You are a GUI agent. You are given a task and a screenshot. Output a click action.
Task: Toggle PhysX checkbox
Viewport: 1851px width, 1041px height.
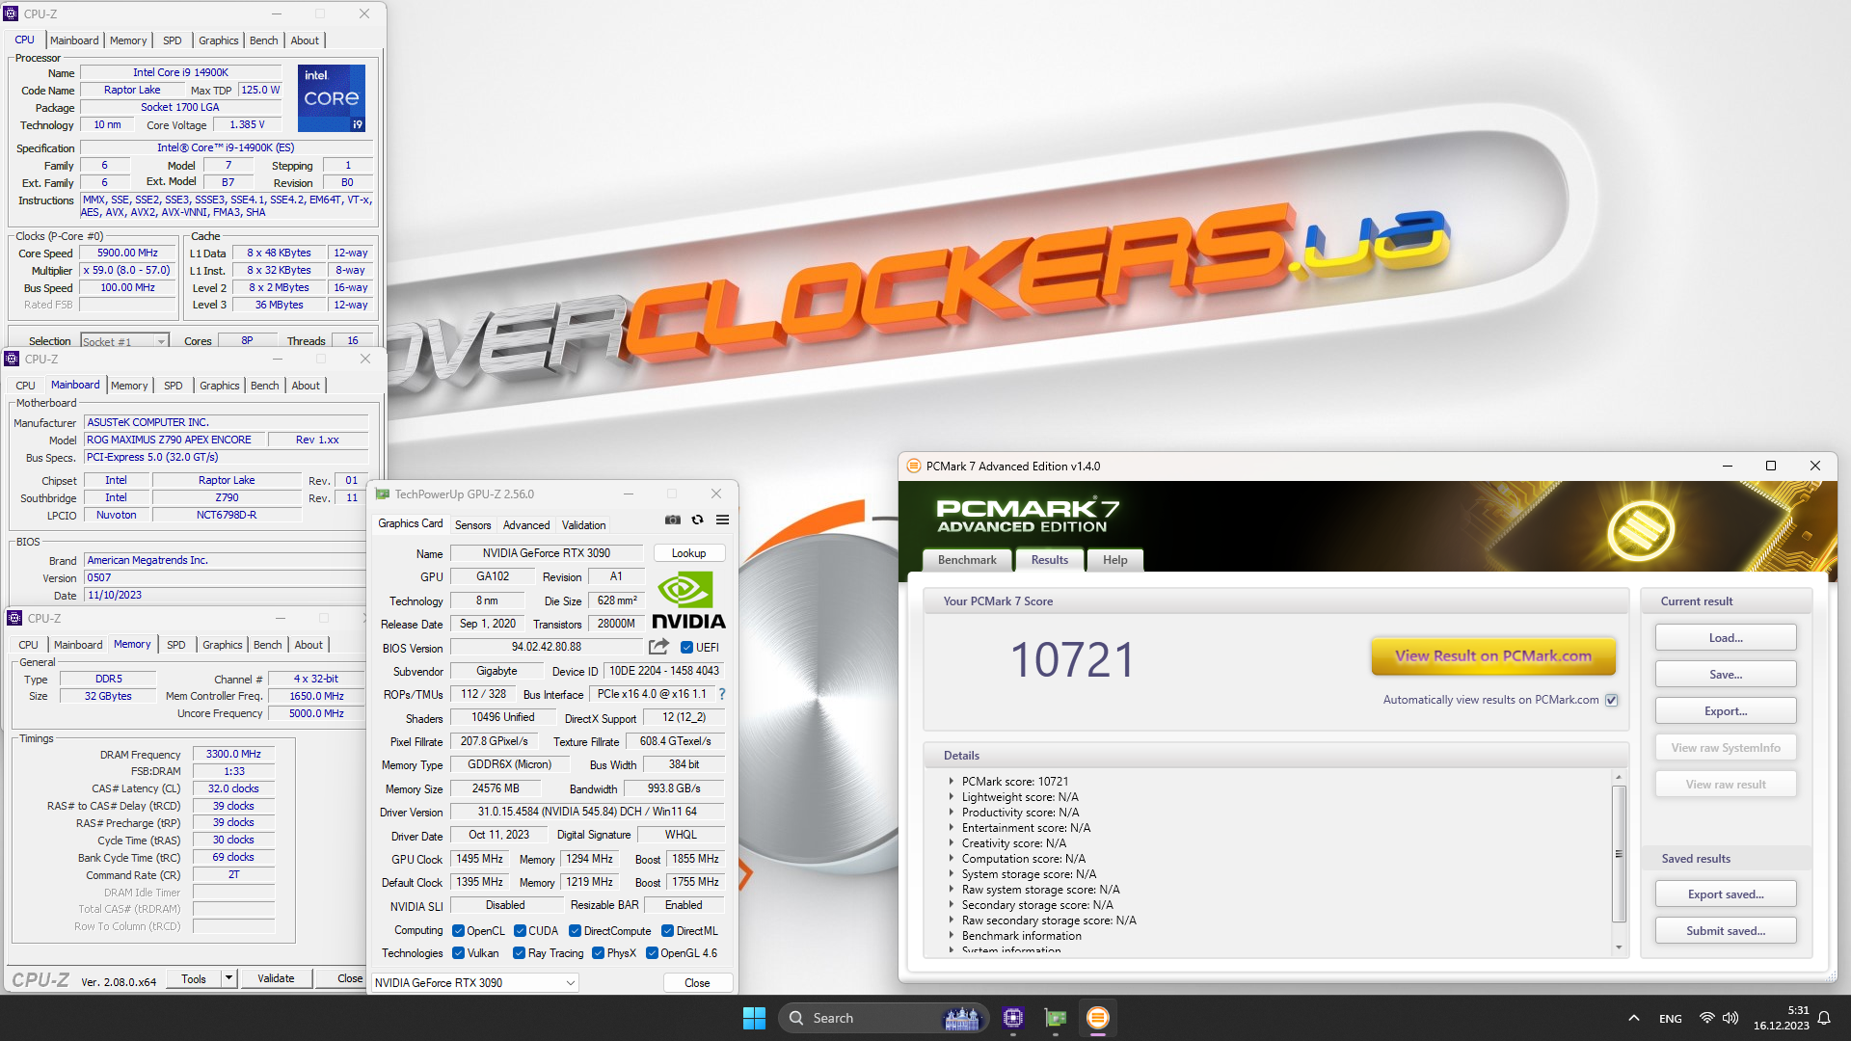(598, 953)
